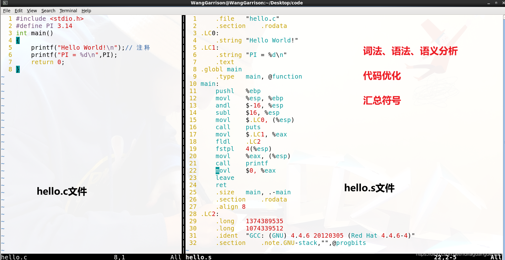Click the 'fldl .LC2' instruction
This screenshot has height=260, width=505.
[238, 141]
